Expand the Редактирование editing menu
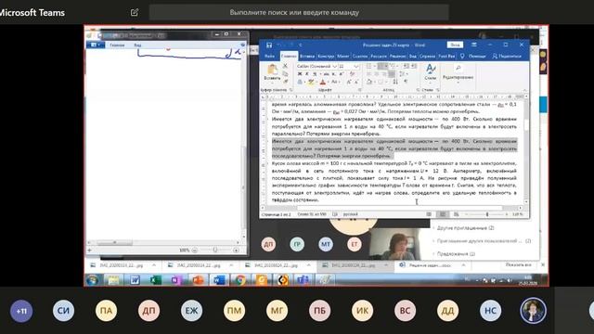 (458, 74)
